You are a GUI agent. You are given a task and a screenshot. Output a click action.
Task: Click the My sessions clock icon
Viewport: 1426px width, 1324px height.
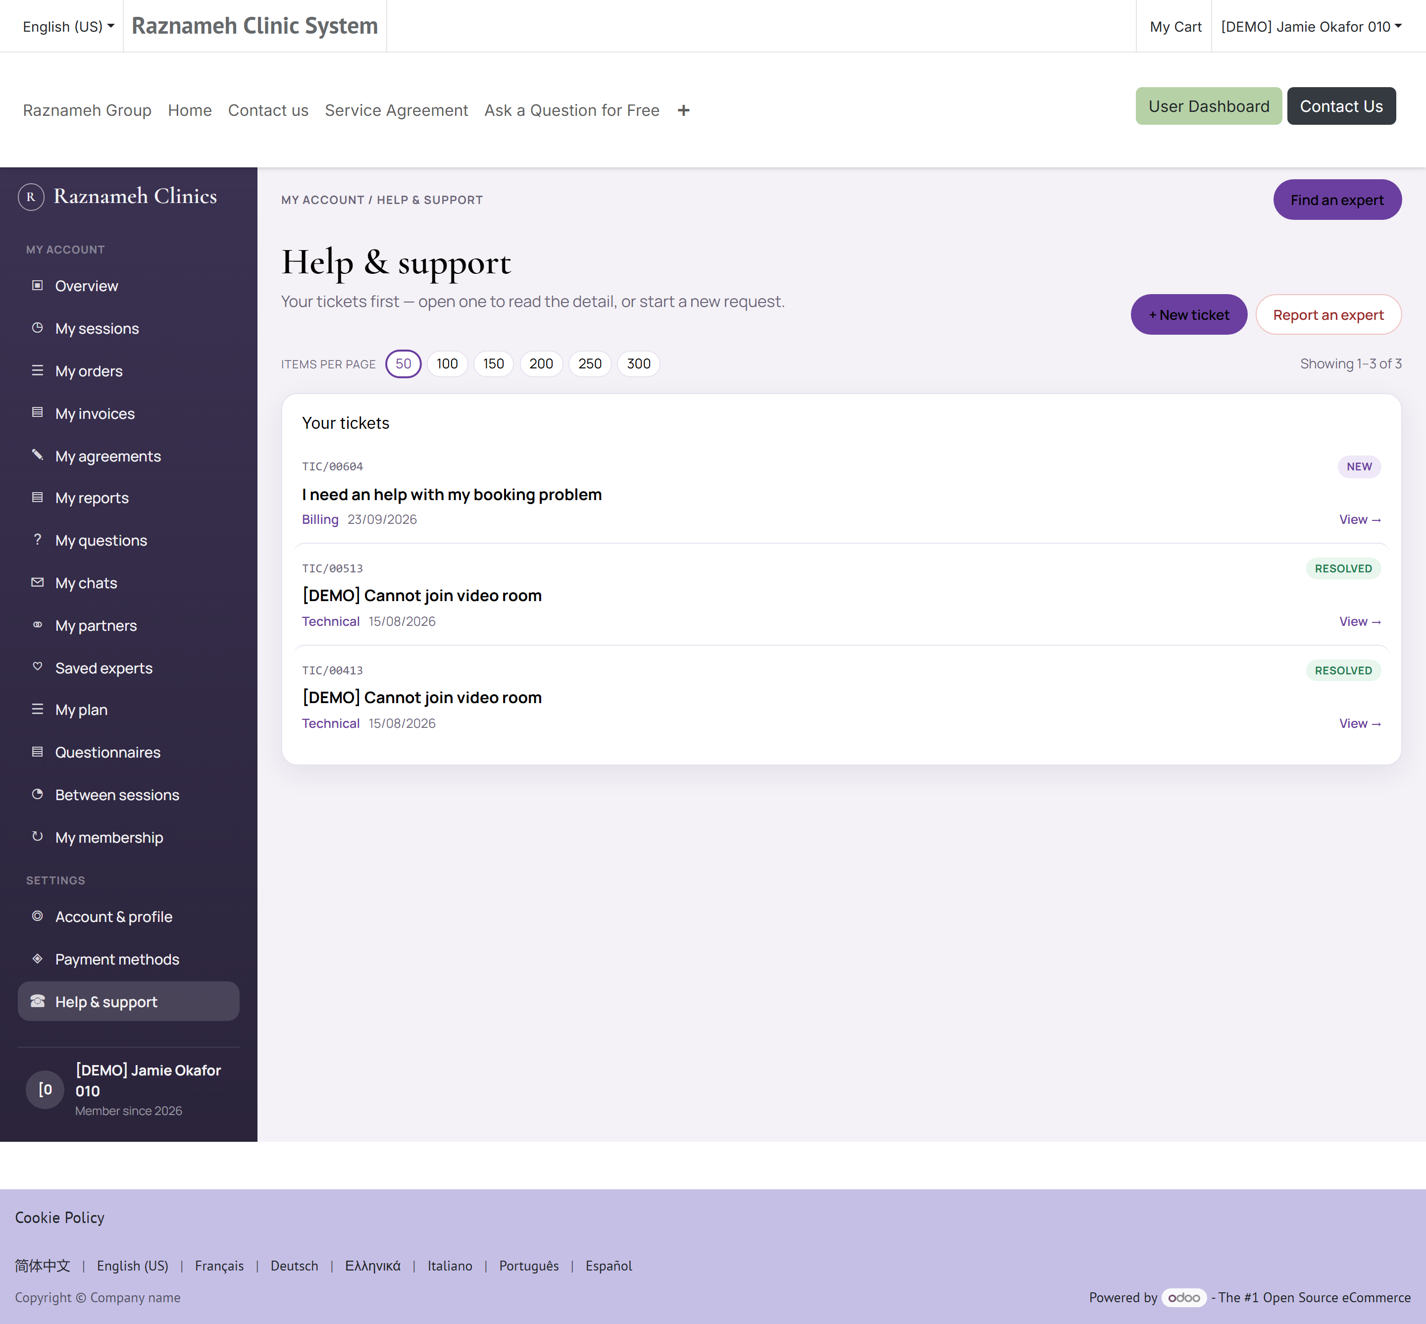pos(37,327)
